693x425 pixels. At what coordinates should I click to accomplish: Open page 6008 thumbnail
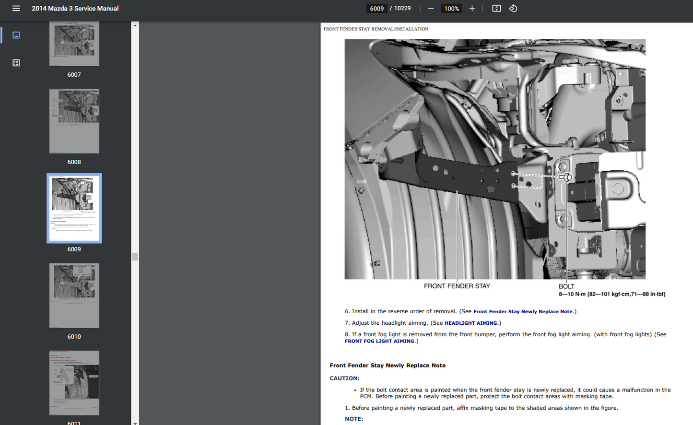click(x=74, y=121)
